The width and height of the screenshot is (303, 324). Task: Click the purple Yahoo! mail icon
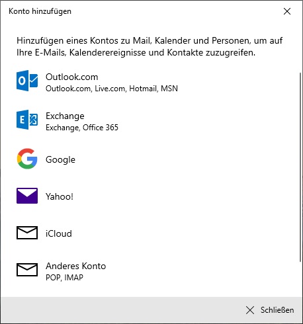coord(27,196)
